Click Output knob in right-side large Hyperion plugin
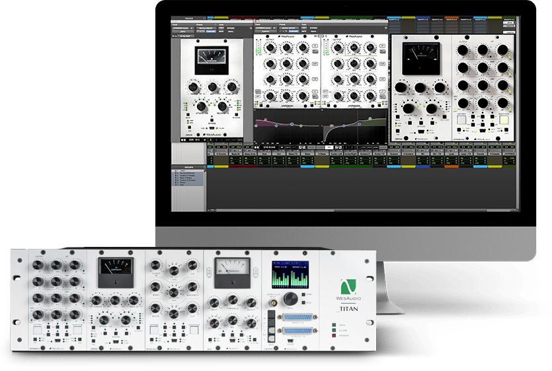The height and width of the screenshot is (371, 552). coord(463,50)
